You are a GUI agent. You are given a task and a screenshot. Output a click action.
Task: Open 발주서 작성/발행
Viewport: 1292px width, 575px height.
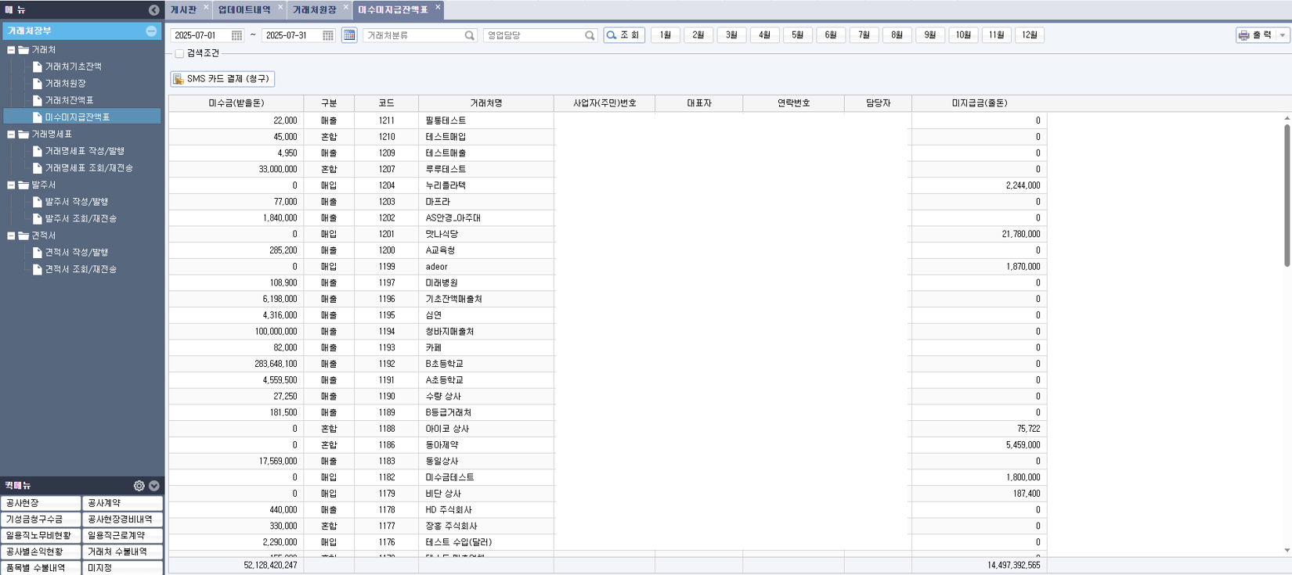(76, 202)
